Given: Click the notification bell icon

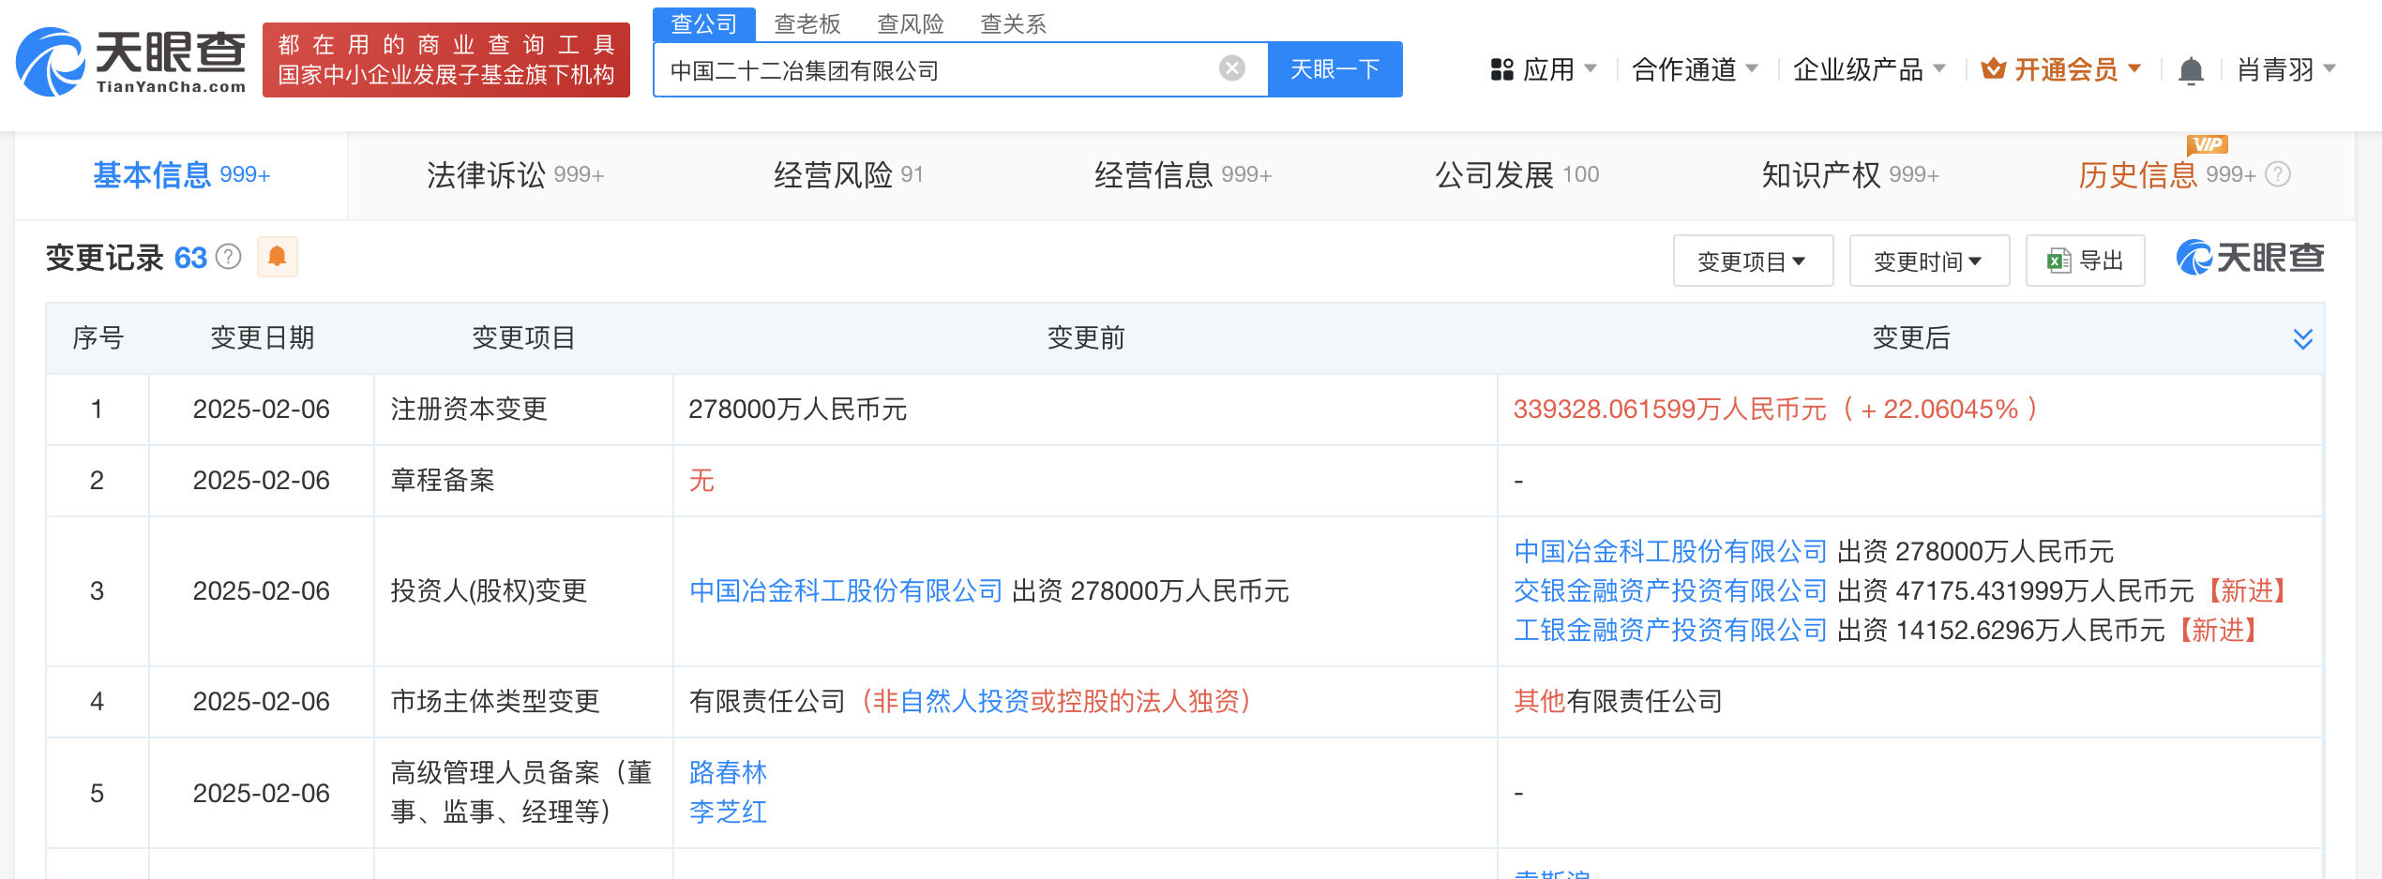Looking at the screenshot, I should pyautogui.click(x=2191, y=68).
